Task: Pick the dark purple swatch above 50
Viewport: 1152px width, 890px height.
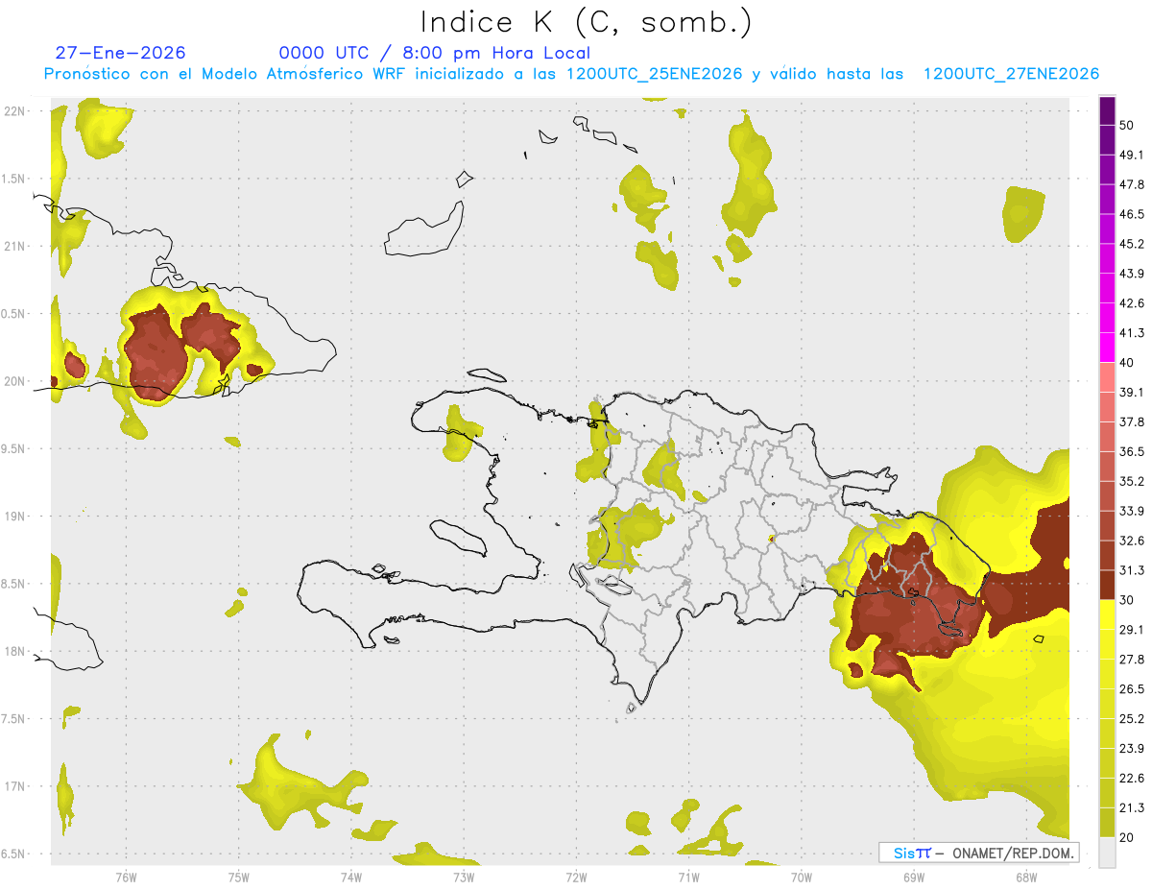Action: click(x=1108, y=110)
